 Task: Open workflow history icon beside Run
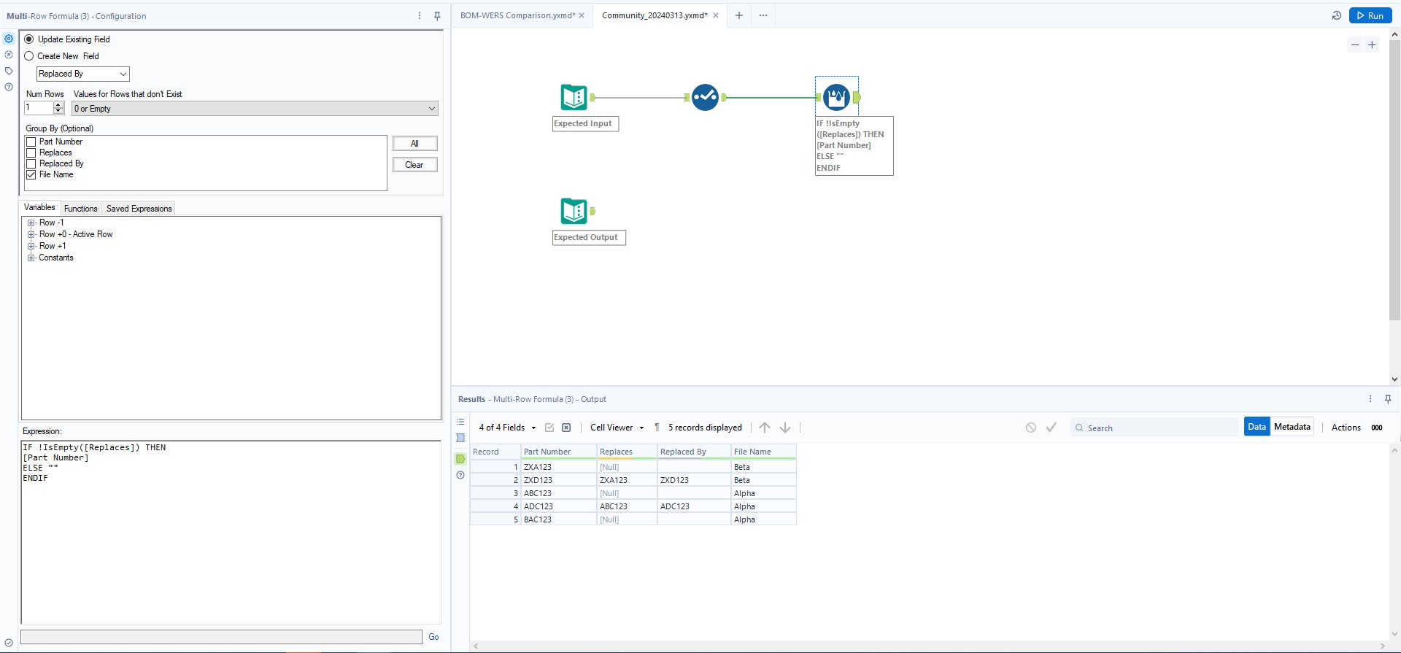[1337, 15]
